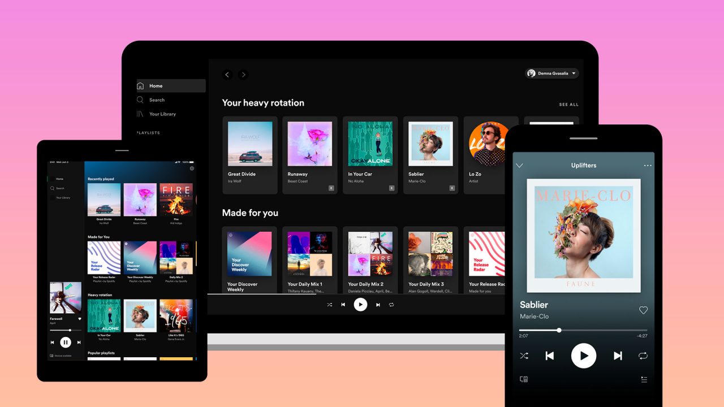
Task: Tap the large play button on the phone
Action: coord(584,356)
